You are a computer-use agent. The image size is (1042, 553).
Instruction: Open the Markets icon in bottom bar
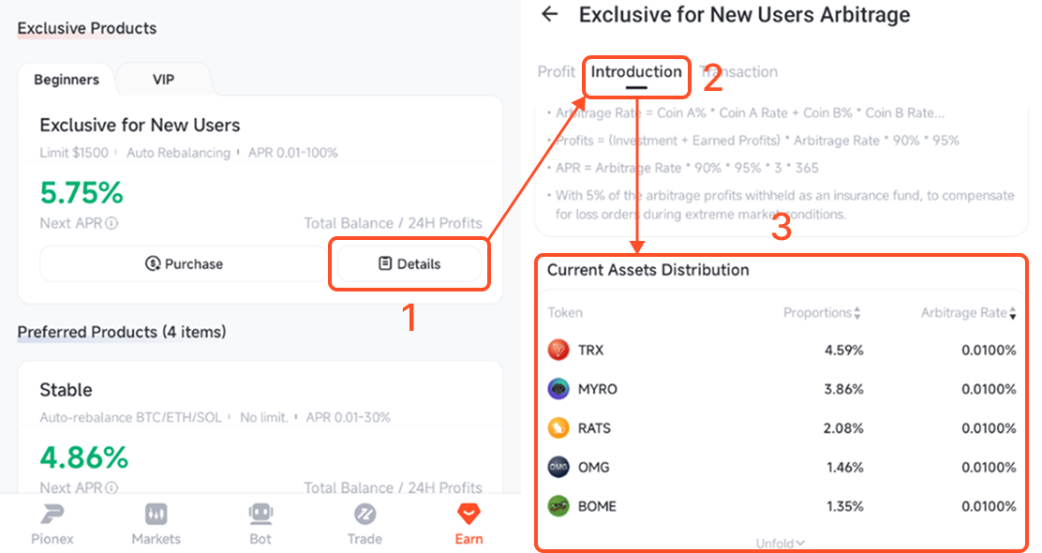pos(156,514)
